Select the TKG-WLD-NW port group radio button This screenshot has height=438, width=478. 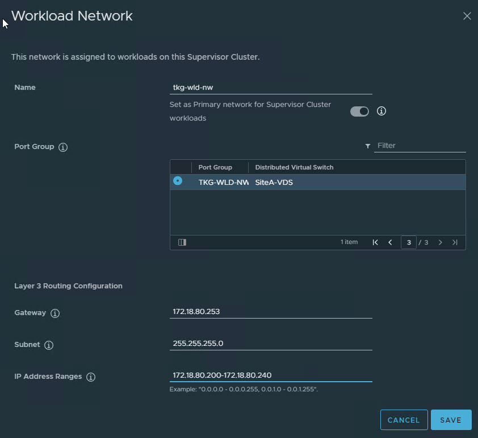178,181
